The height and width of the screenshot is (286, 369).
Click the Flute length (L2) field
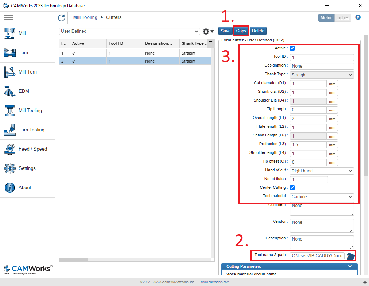pos(308,127)
